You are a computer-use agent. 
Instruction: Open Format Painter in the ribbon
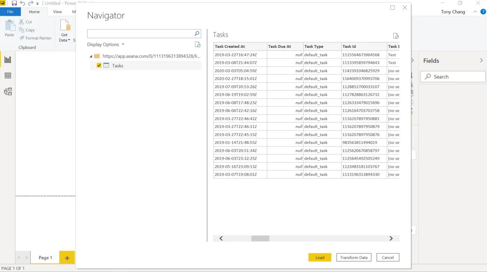(35, 38)
